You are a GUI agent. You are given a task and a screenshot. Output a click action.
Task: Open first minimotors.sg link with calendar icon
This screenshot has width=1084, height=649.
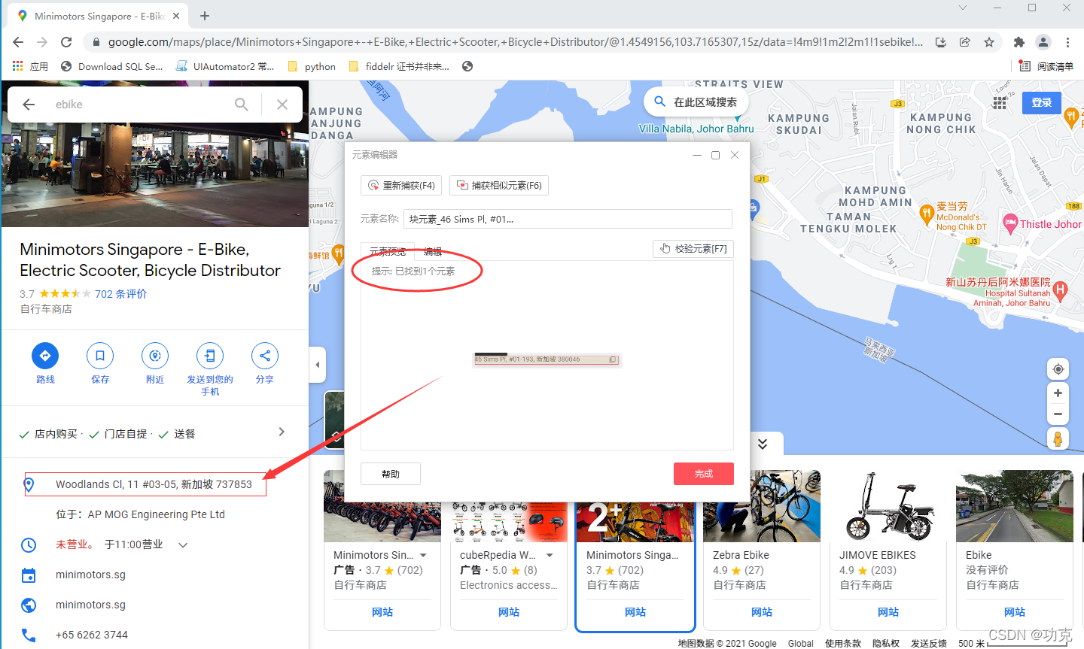pos(90,575)
